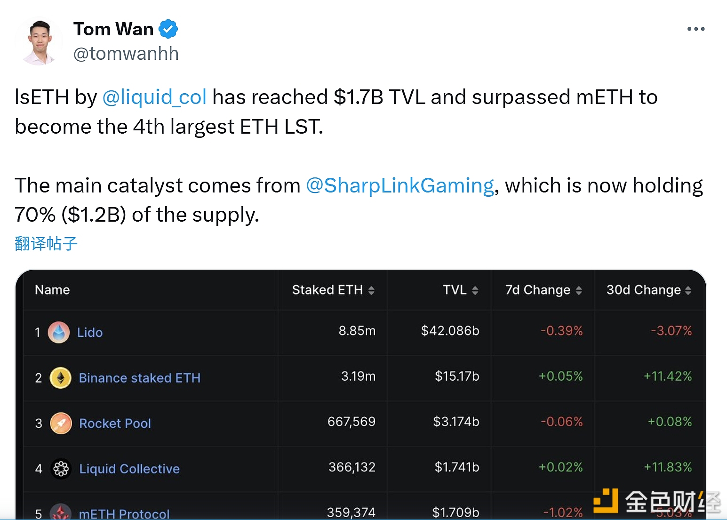Click the blue verified badge
The image size is (727, 520).
[168, 29]
